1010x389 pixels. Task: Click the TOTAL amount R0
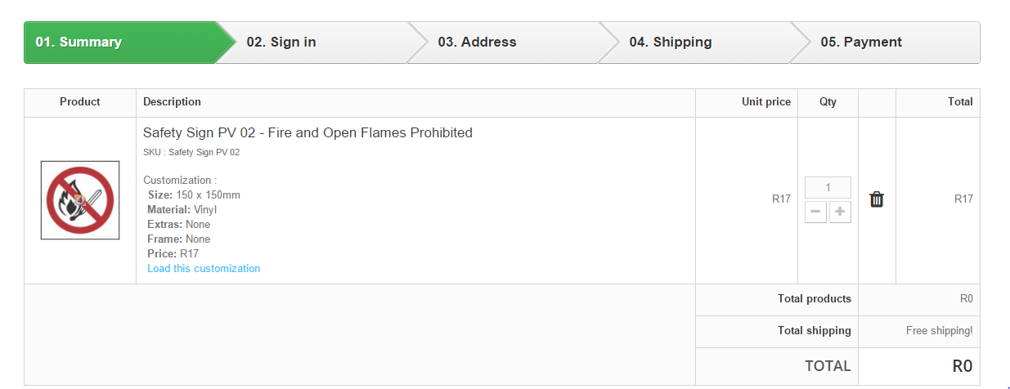point(962,366)
